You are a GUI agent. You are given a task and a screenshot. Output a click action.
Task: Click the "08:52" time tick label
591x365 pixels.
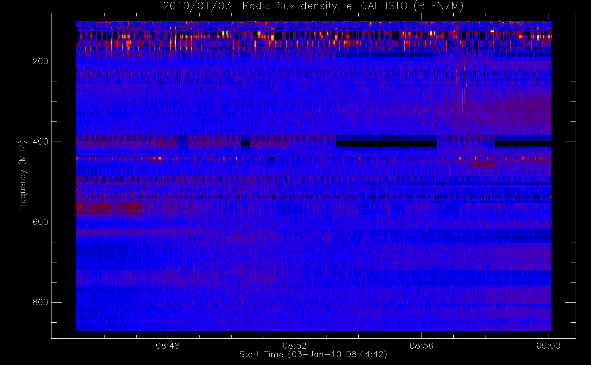click(x=294, y=346)
